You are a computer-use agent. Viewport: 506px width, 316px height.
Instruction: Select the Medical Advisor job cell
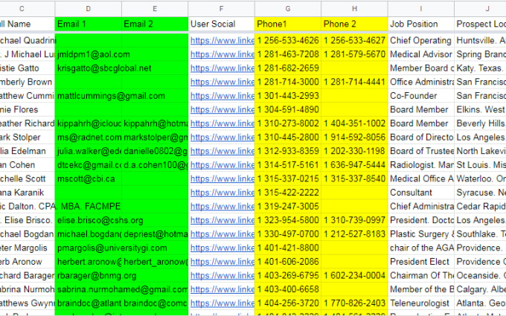pos(421,54)
